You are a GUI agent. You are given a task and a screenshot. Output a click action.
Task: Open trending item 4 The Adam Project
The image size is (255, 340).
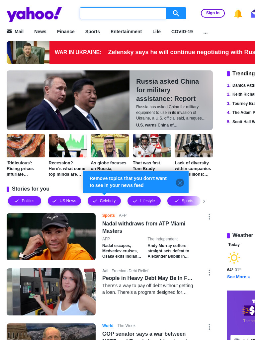(243, 113)
